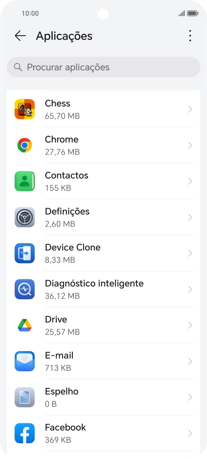This screenshot has height=459, width=207.
Task: Open the Facebook app icon
Action: [x=24, y=433]
